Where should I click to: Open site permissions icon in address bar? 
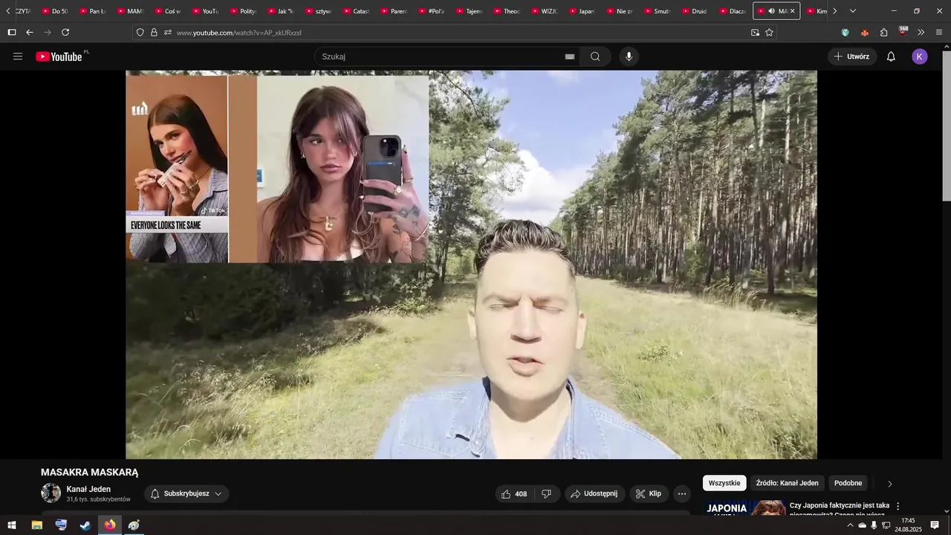[x=168, y=33]
